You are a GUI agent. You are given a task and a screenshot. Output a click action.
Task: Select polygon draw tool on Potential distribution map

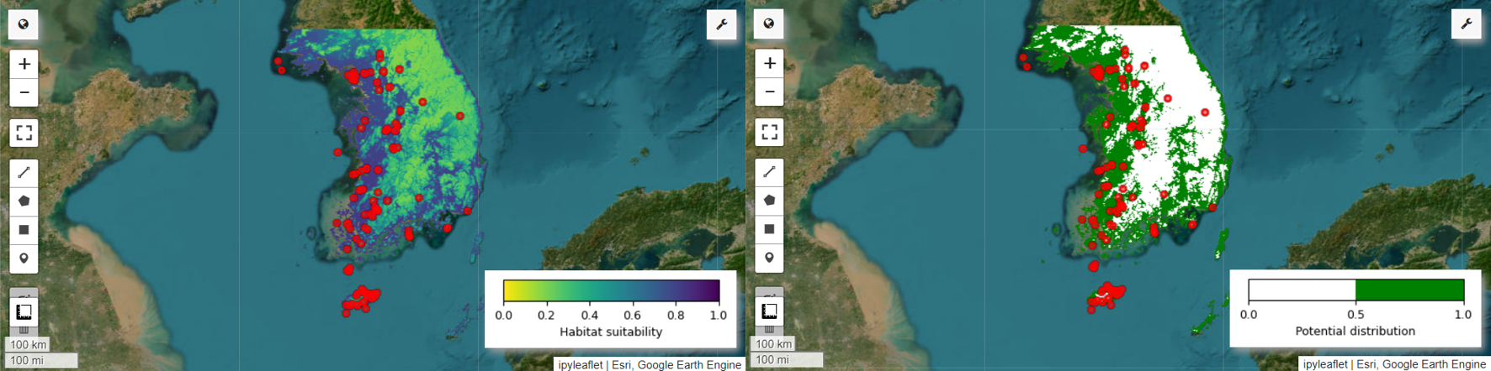[x=769, y=201]
